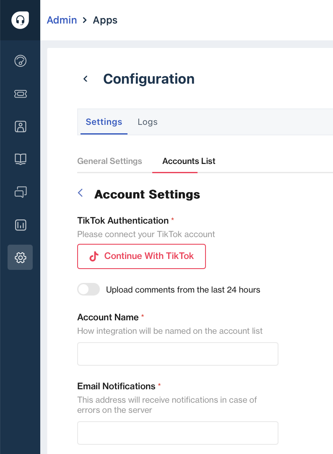Click the Email Notifications label
Viewport: 333px width, 454px height.
(x=116, y=386)
